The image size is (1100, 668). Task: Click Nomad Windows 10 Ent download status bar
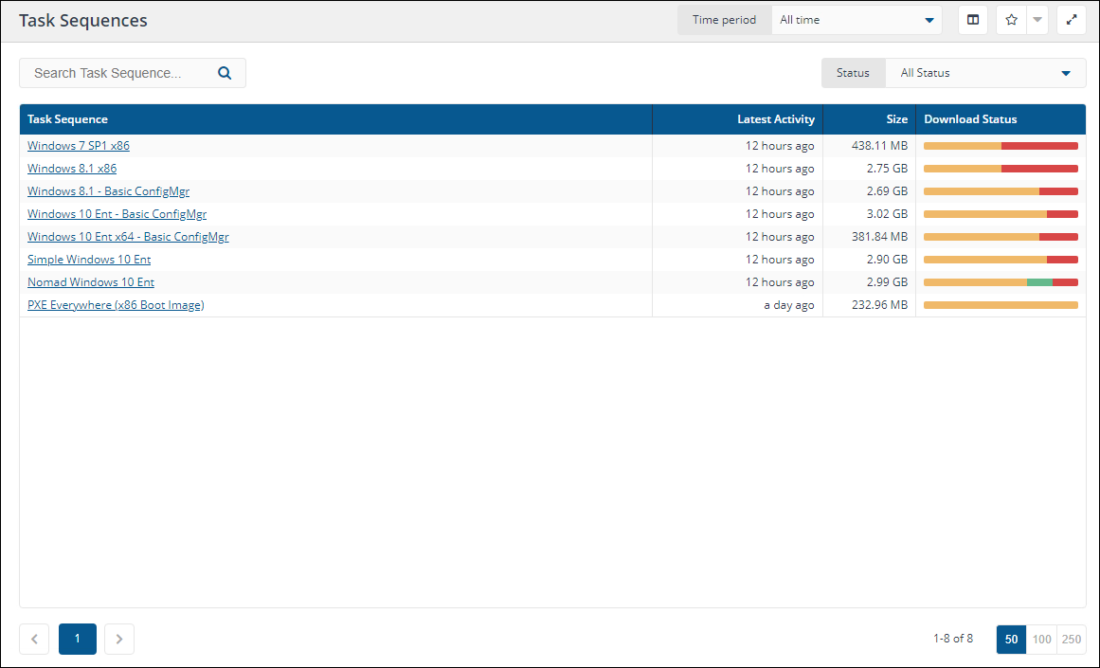click(1001, 282)
